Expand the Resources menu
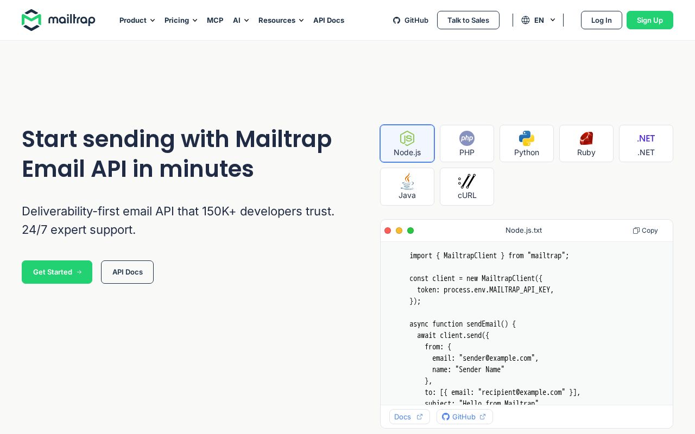The width and height of the screenshot is (695, 434). 281,20
